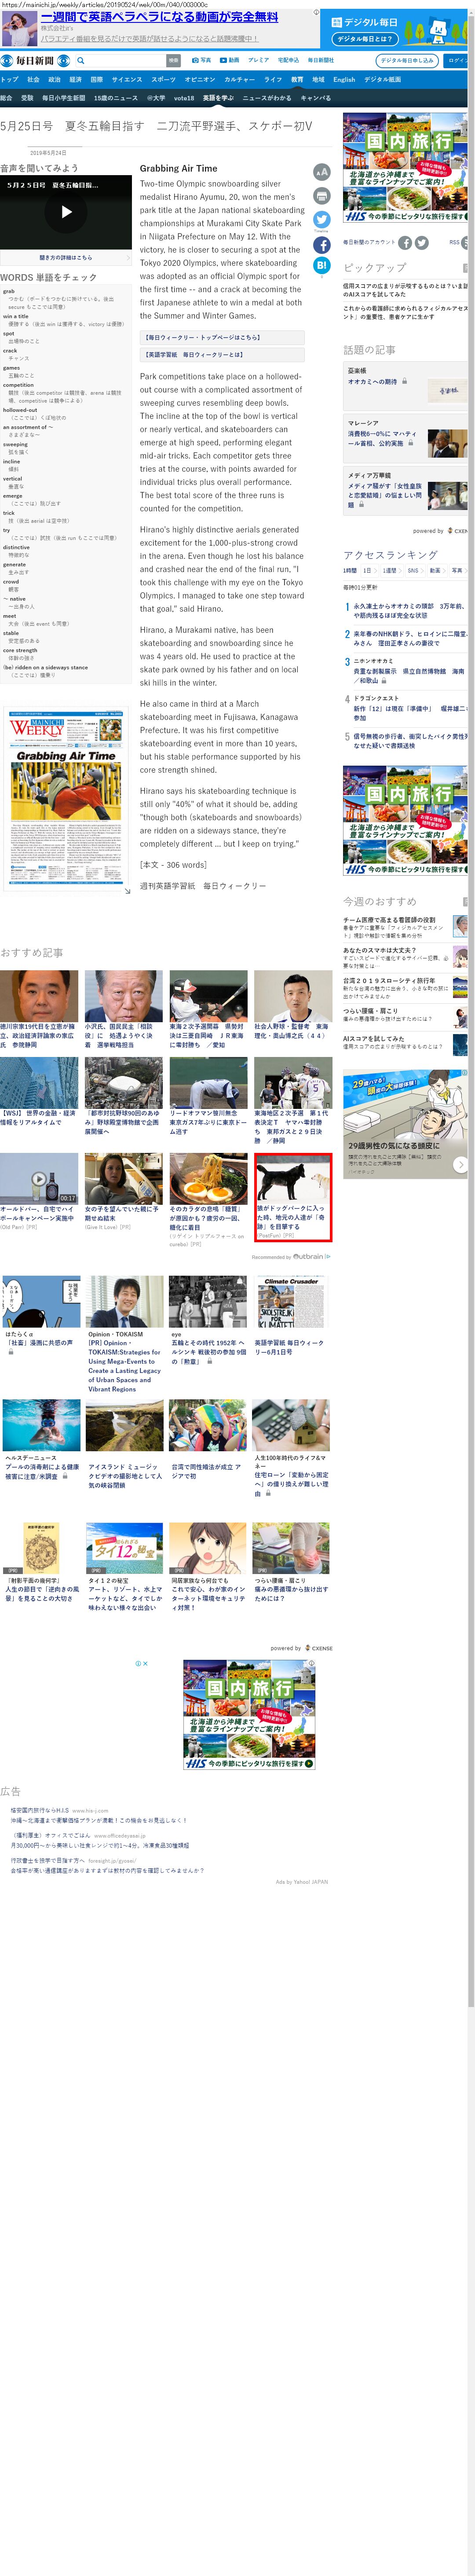This screenshot has width=475, height=2576.
Task: Open the English navigation menu item
Action: coord(344,79)
